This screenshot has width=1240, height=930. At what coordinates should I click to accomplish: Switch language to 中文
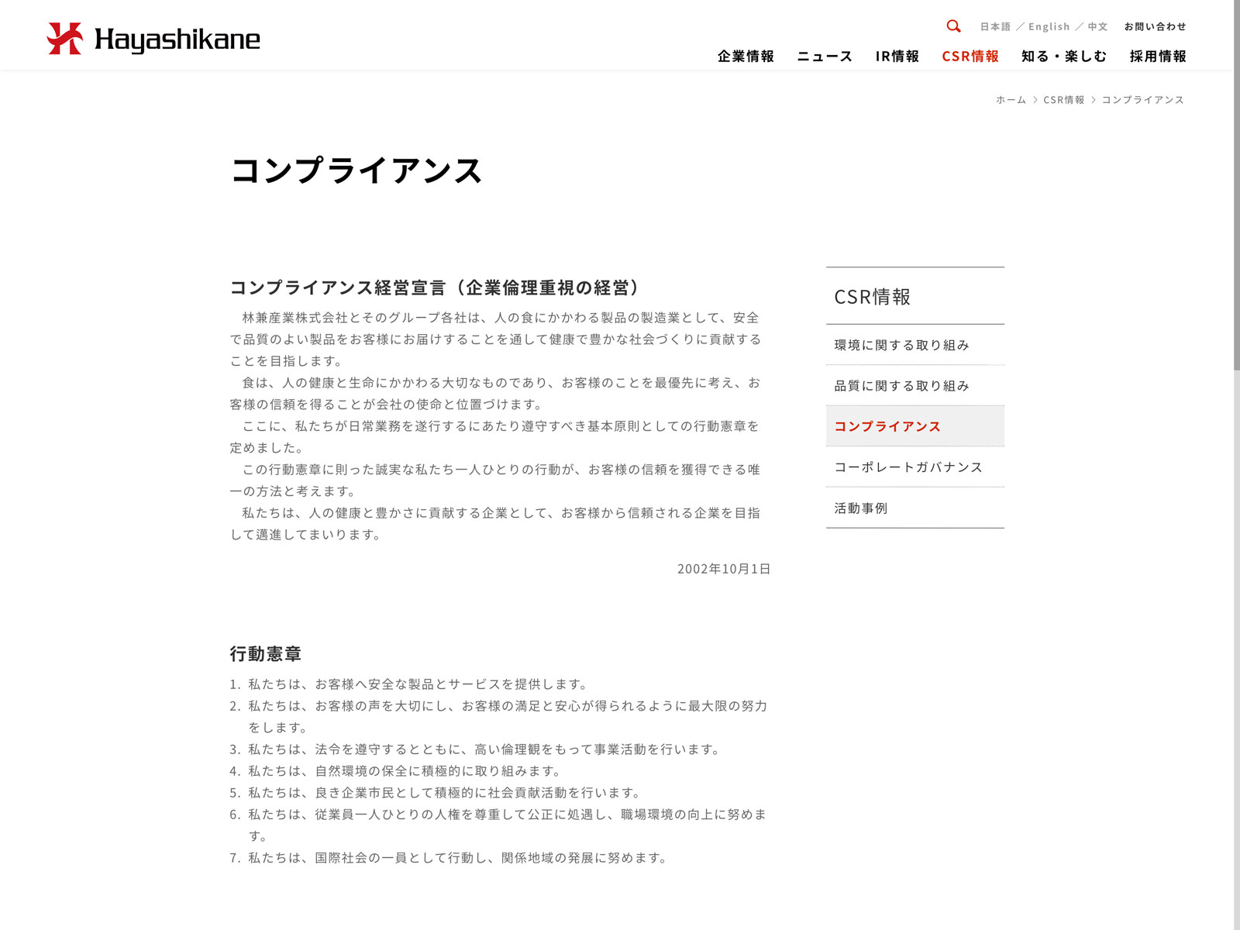[1097, 27]
